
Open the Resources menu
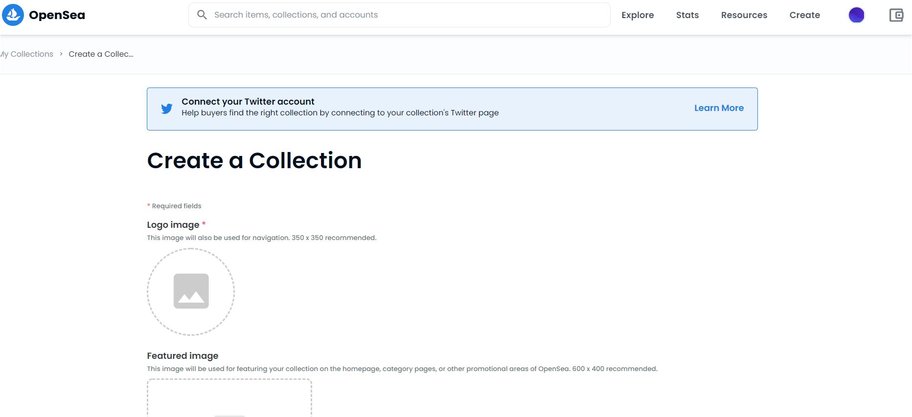point(744,15)
